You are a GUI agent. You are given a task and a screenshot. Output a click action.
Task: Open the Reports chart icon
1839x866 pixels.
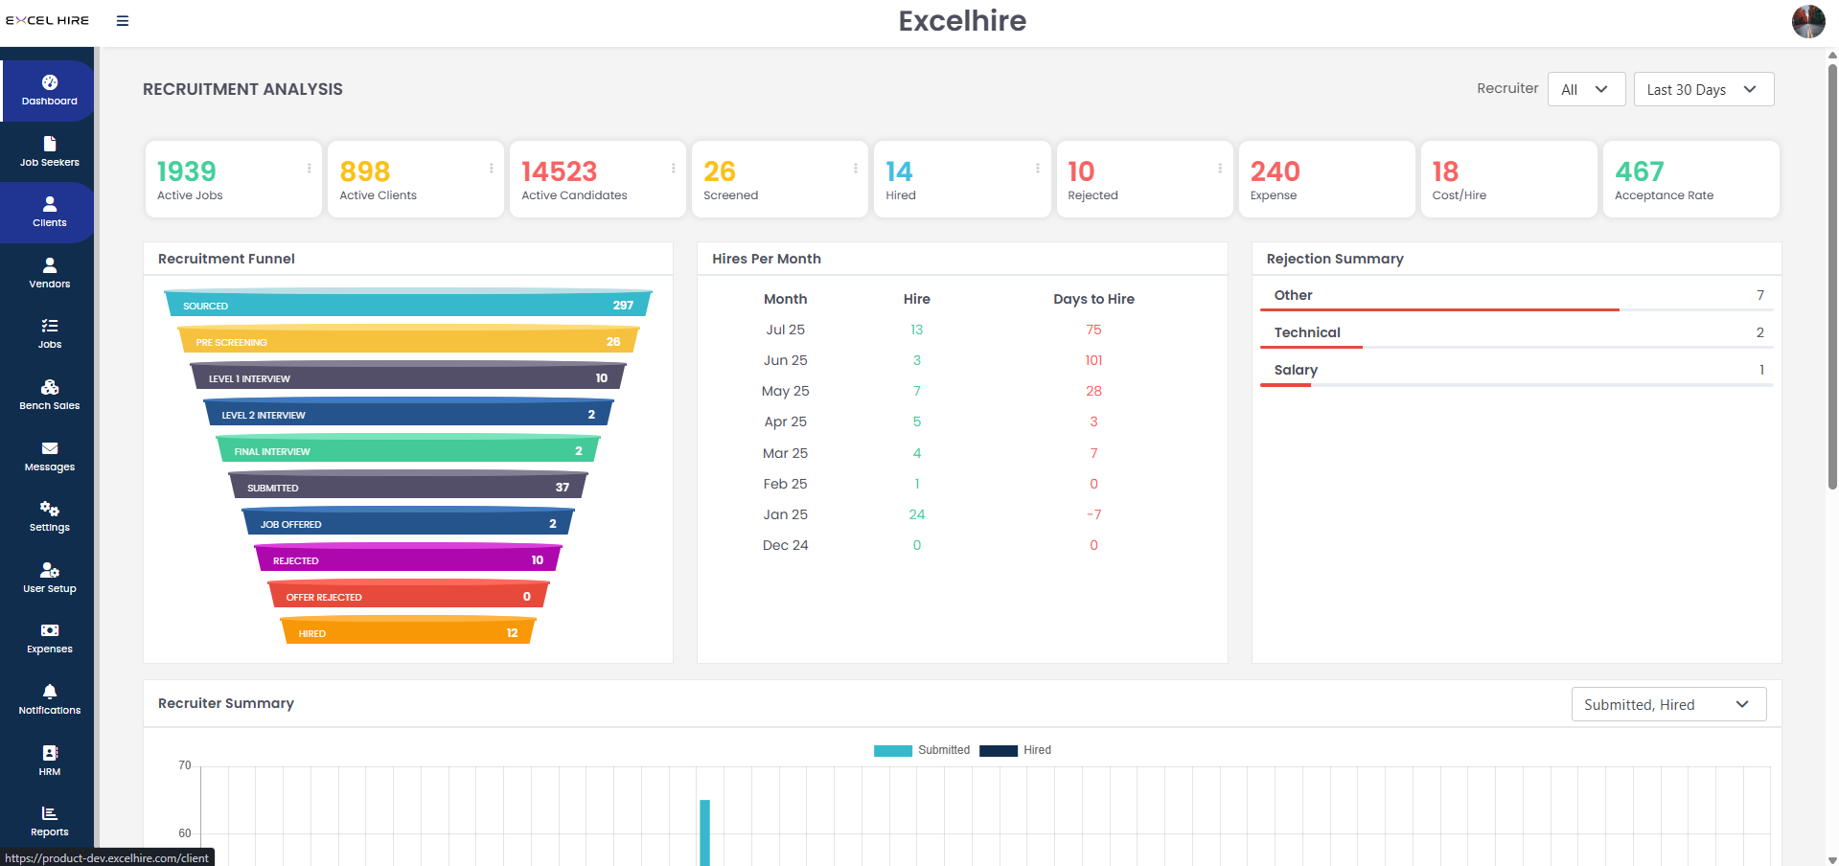tap(50, 813)
